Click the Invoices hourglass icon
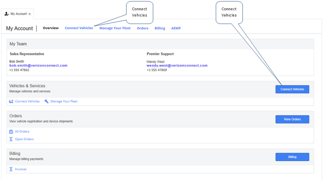 click(11, 169)
